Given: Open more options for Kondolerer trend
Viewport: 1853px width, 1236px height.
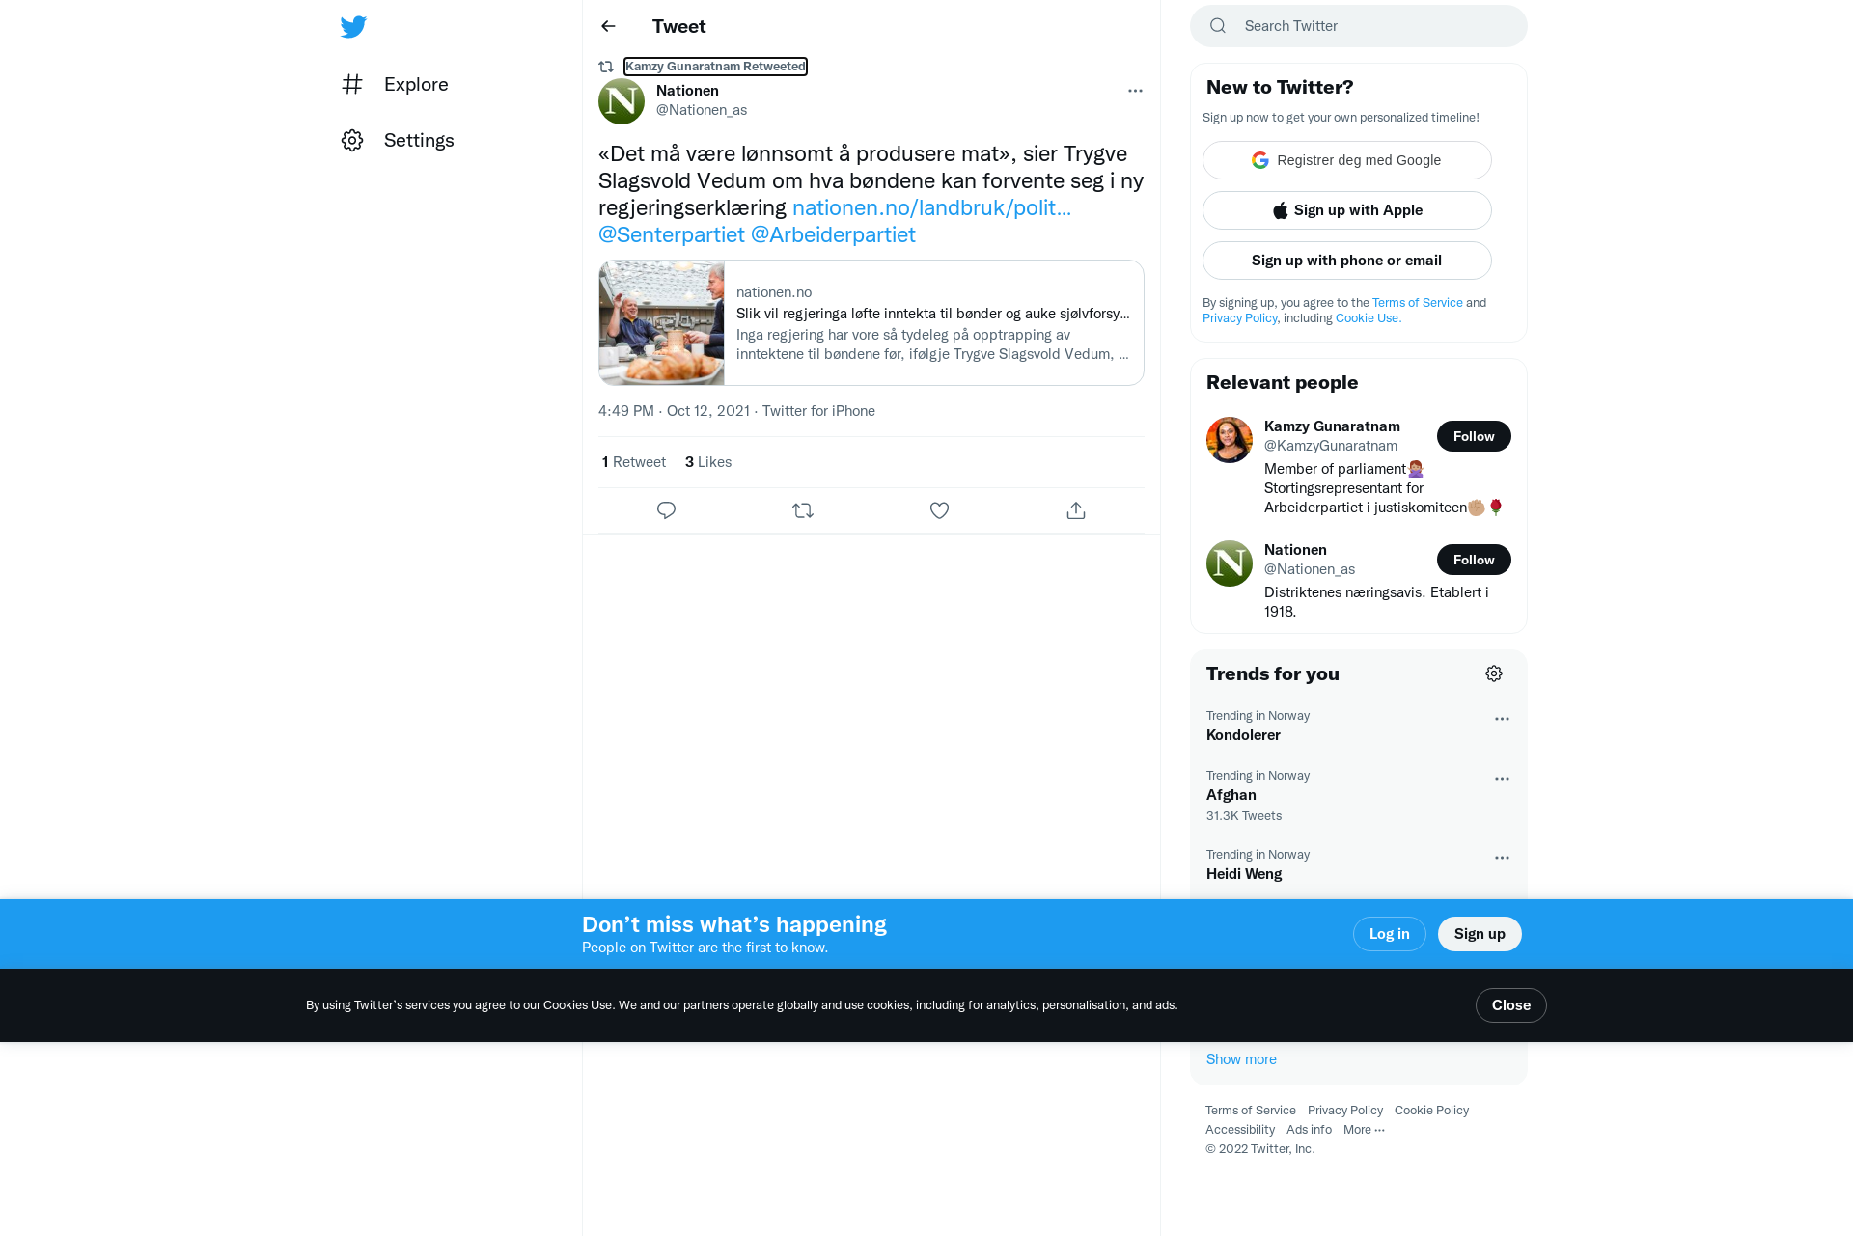Looking at the screenshot, I should click(1502, 719).
